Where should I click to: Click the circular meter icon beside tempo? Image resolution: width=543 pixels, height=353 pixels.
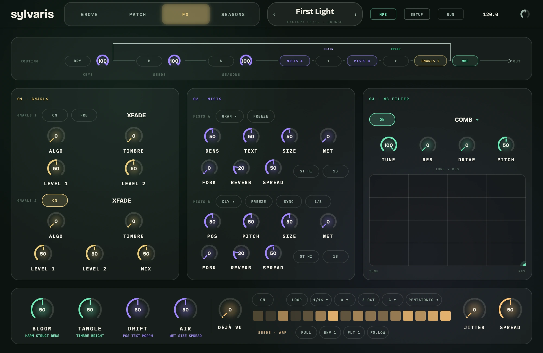pyautogui.click(x=525, y=14)
